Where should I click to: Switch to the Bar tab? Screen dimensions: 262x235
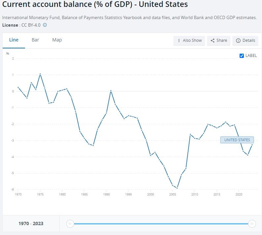35,40
